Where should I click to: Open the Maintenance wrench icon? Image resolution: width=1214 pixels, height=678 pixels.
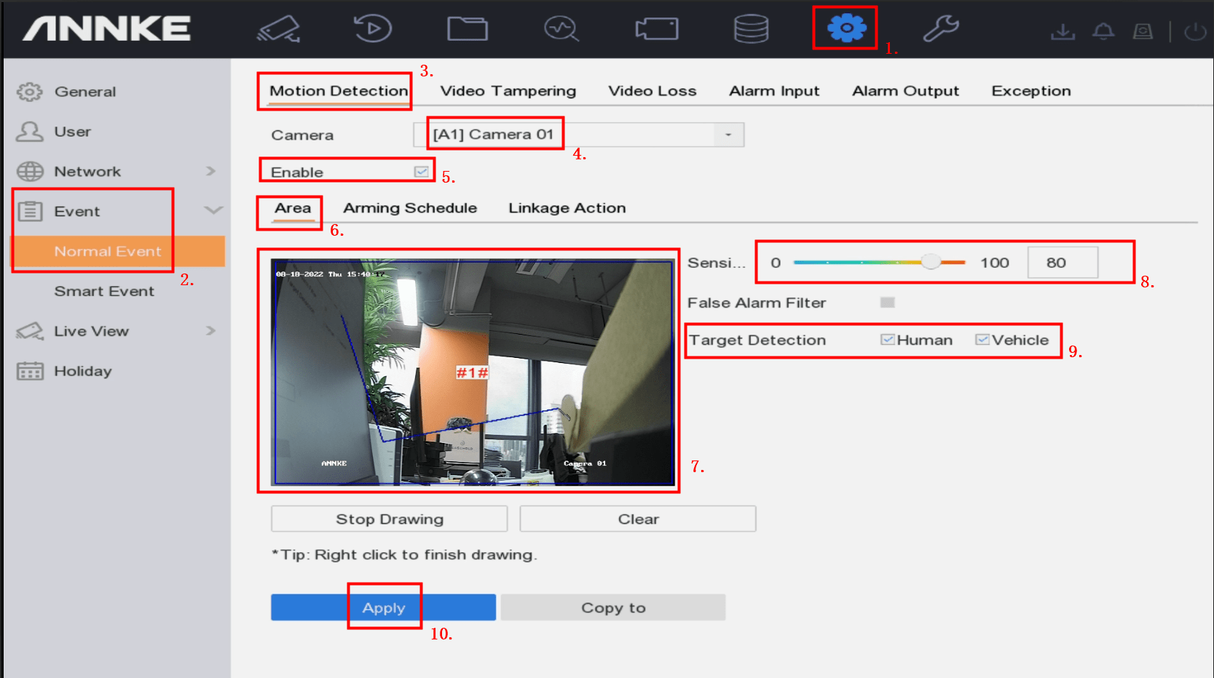941,28
